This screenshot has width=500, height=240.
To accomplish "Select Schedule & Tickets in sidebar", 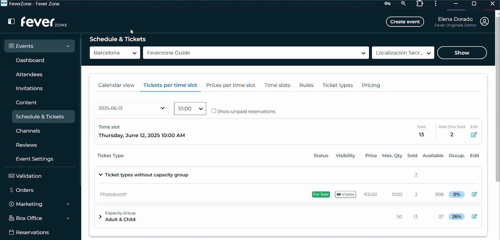I will click(43, 117).
